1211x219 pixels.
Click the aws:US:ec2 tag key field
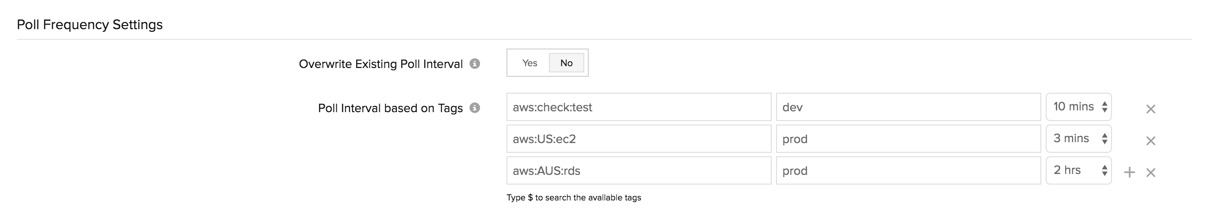[x=638, y=139]
